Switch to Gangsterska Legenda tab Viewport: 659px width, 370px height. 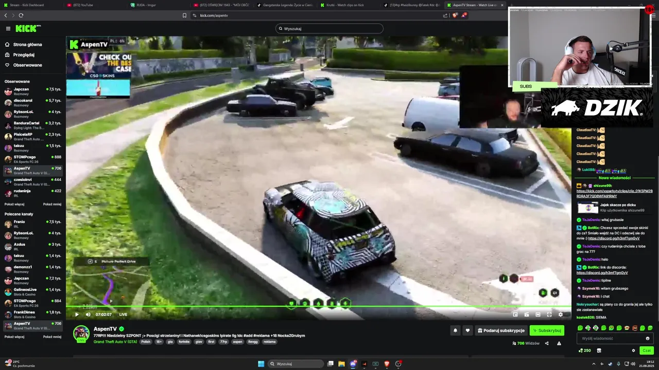(284, 5)
